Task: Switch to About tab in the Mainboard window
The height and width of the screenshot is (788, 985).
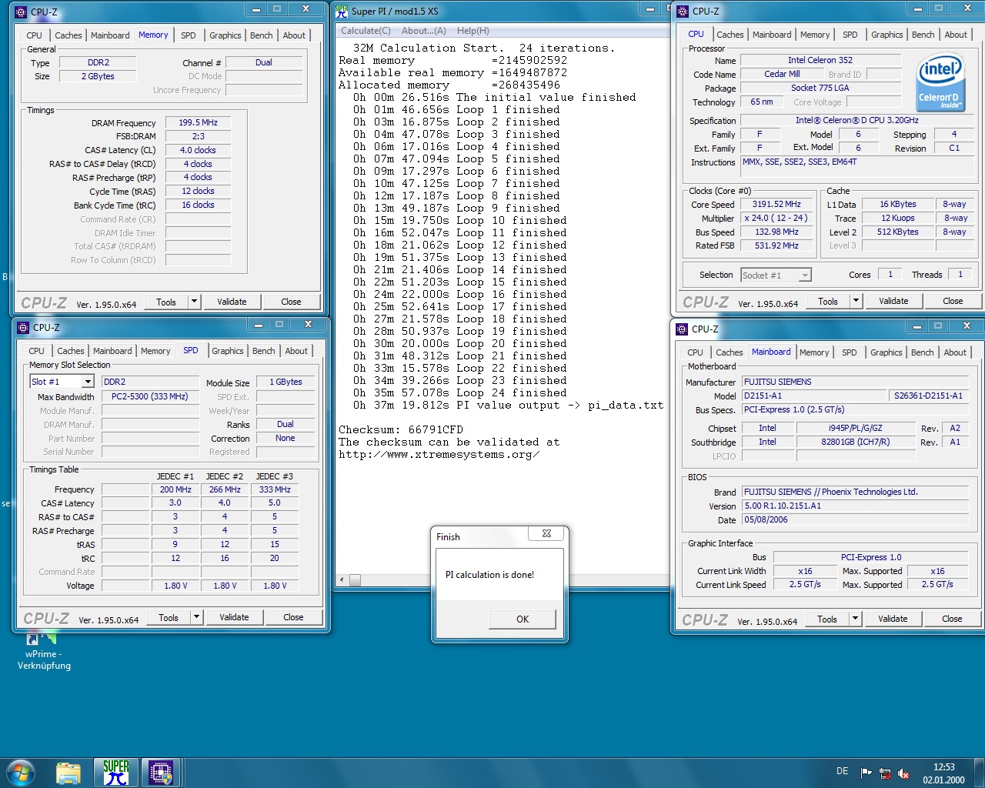Action: tap(955, 352)
